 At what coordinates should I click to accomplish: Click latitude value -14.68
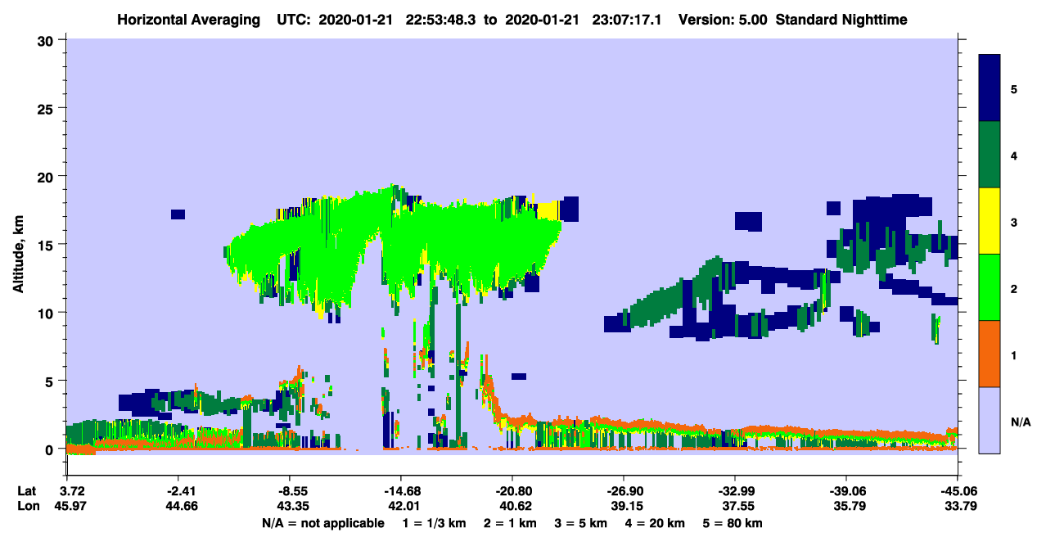(x=400, y=491)
